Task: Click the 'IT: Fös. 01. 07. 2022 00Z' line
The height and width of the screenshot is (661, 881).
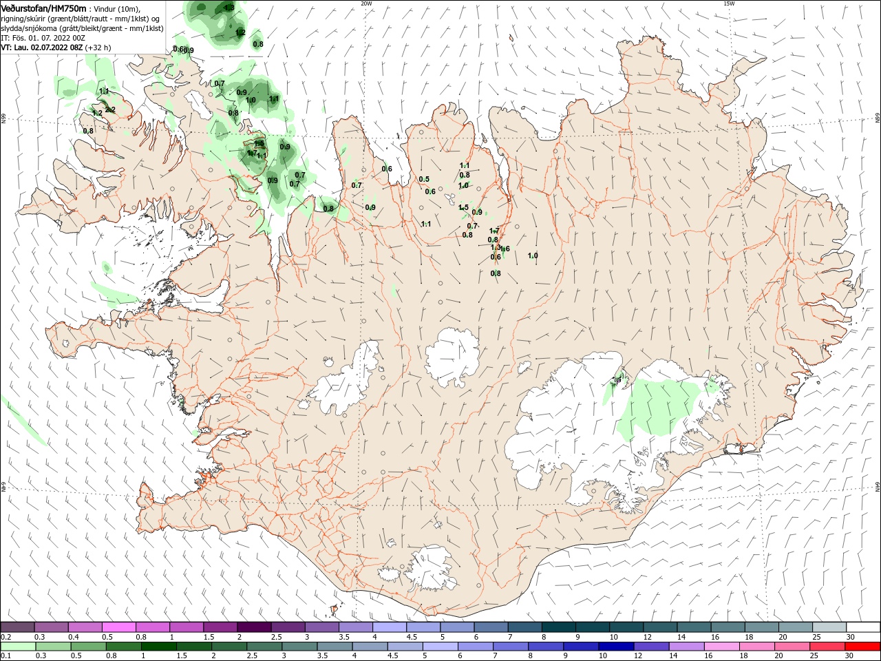Action: [42, 38]
